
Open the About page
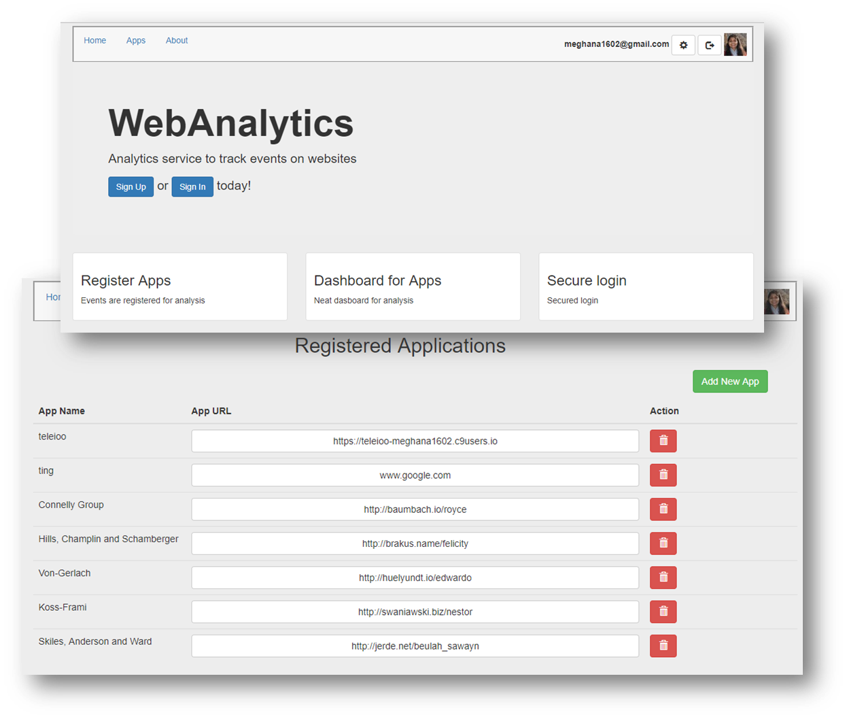[x=177, y=40]
